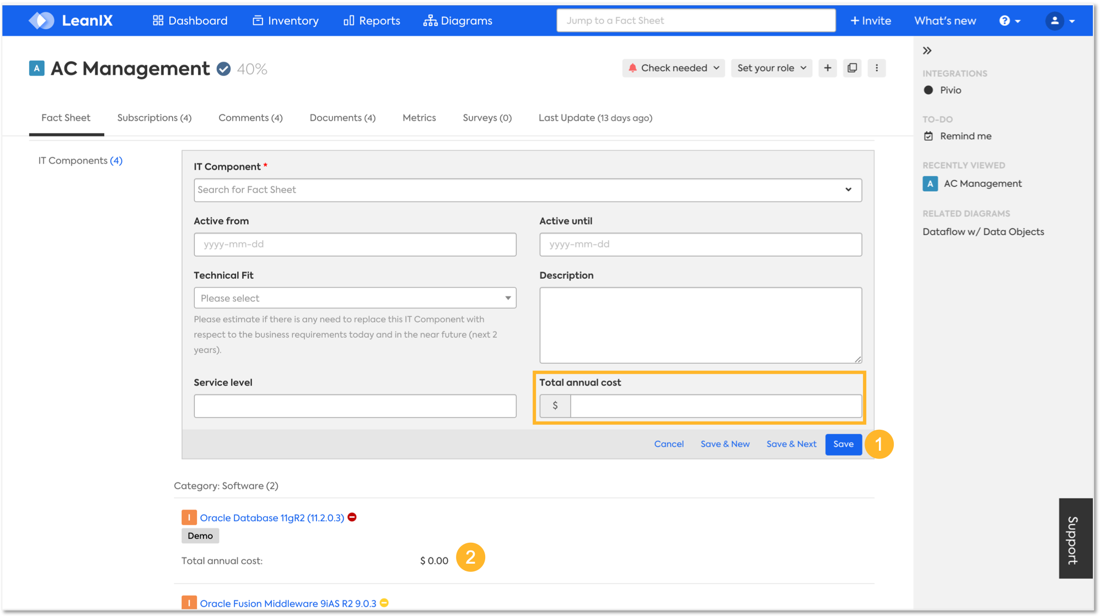This screenshot has height=616, width=1100.
Task: Expand the Check needed dropdown
Action: pyautogui.click(x=673, y=68)
